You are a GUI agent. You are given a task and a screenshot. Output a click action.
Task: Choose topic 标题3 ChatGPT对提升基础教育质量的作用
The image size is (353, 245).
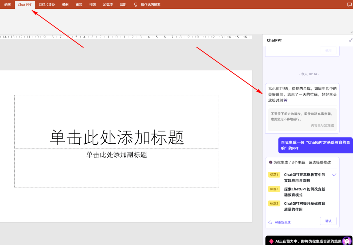[x=302, y=206]
